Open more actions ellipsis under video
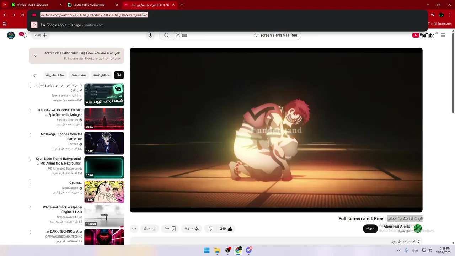Image resolution: width=455 pixels, height=256 pixels. (134, 229)
